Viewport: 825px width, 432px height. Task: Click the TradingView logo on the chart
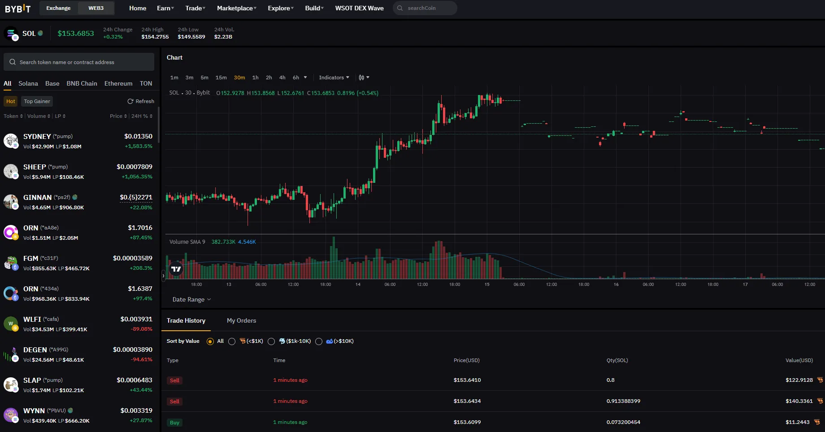click(176, 269)
